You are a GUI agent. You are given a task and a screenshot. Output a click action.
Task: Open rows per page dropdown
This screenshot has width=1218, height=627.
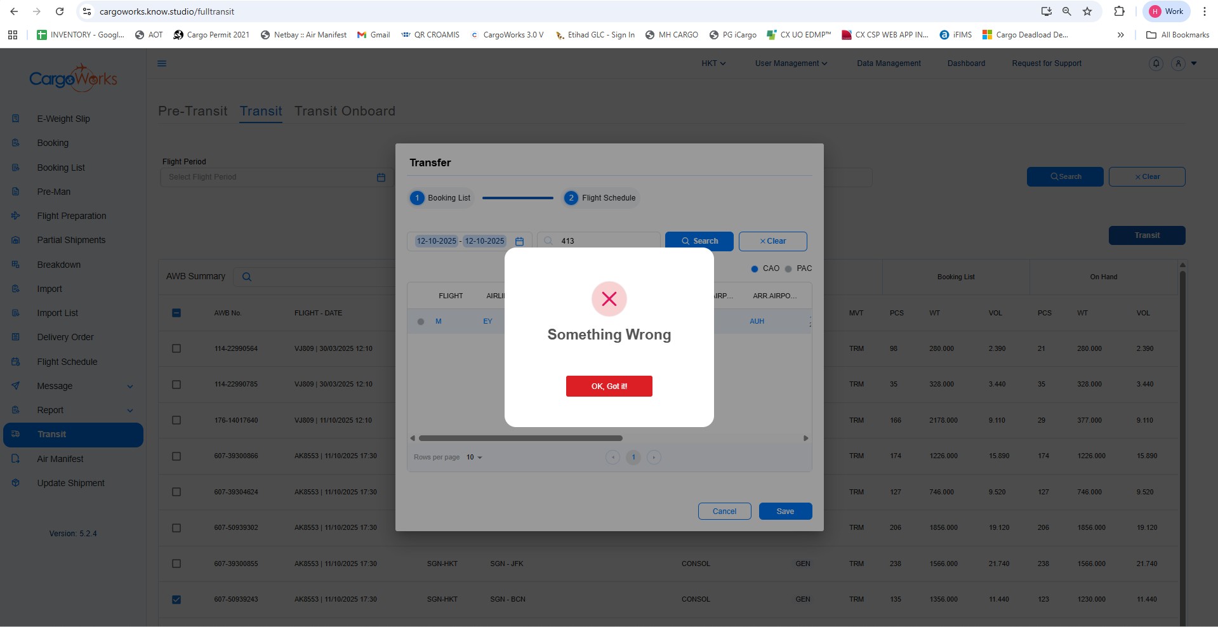(475, 458)
